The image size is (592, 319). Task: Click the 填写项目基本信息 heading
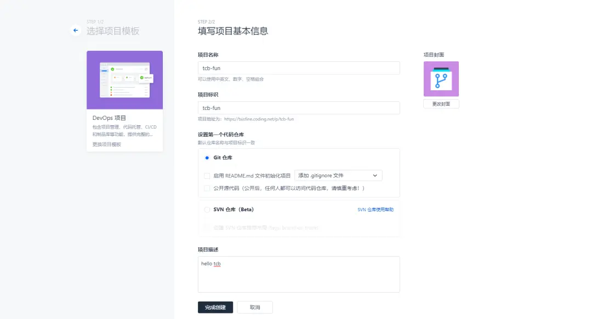pos(233,31)
